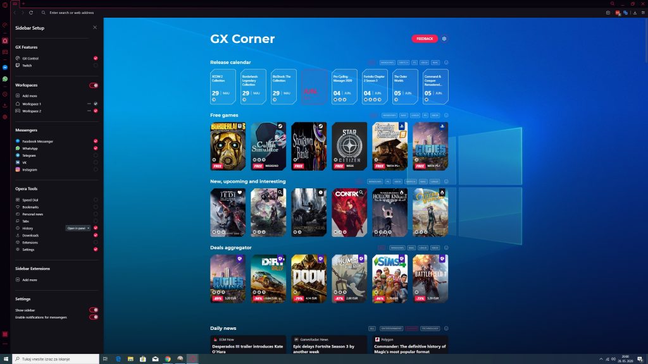
Task: Filter Free games by Linux
Action: coord(415,116)
